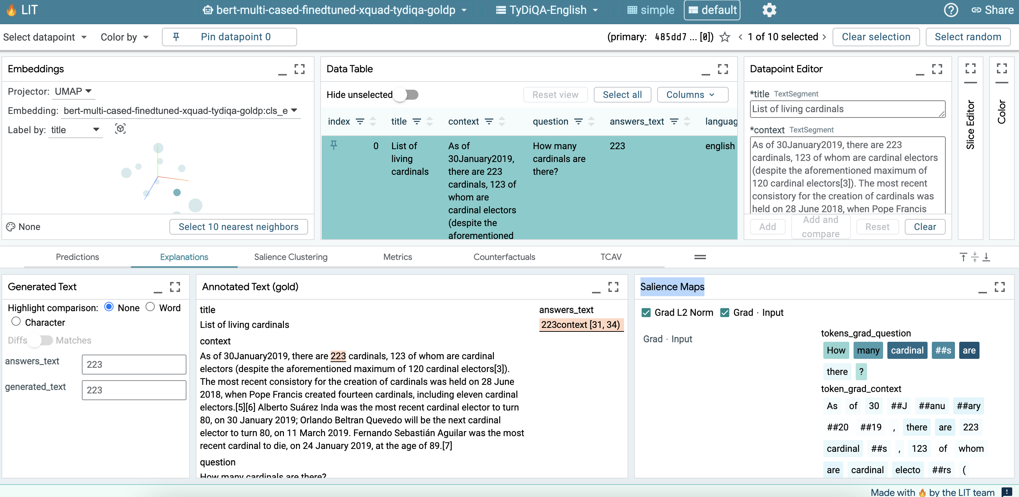Image resolution: width=1019 pixels, height=497 pixels.
Task: Go to next selected datapoint arrow
Action: (x=824, y=37)
